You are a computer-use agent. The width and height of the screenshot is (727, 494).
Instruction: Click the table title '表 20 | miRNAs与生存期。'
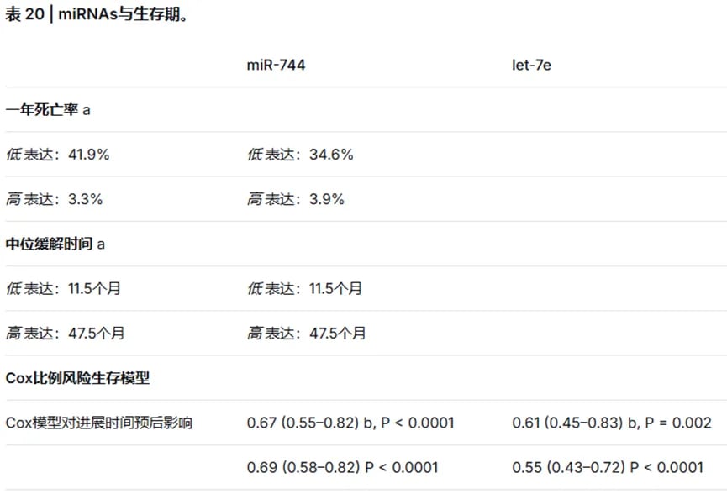(x=97, y=14)
